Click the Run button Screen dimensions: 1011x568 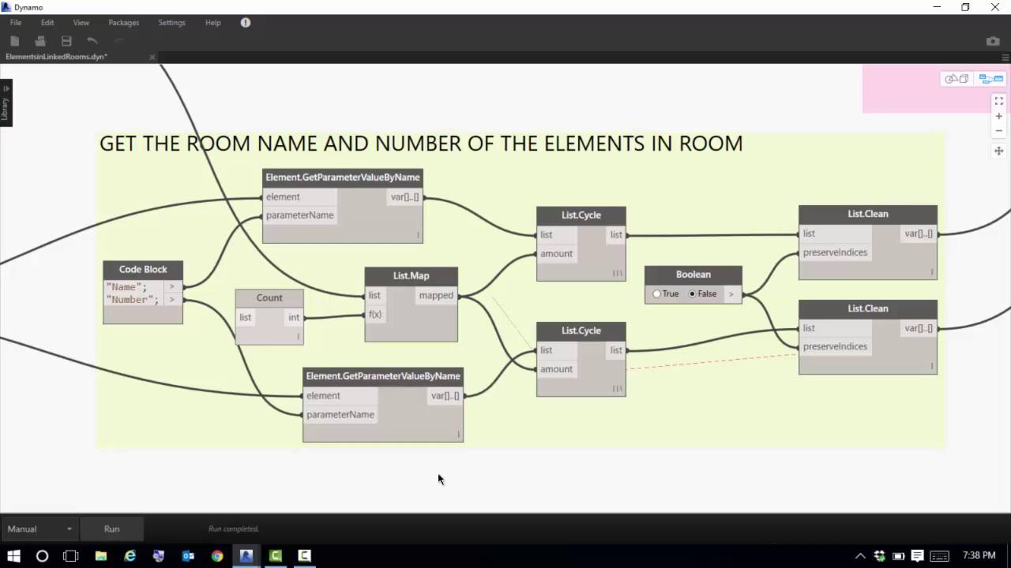point(111,529)
